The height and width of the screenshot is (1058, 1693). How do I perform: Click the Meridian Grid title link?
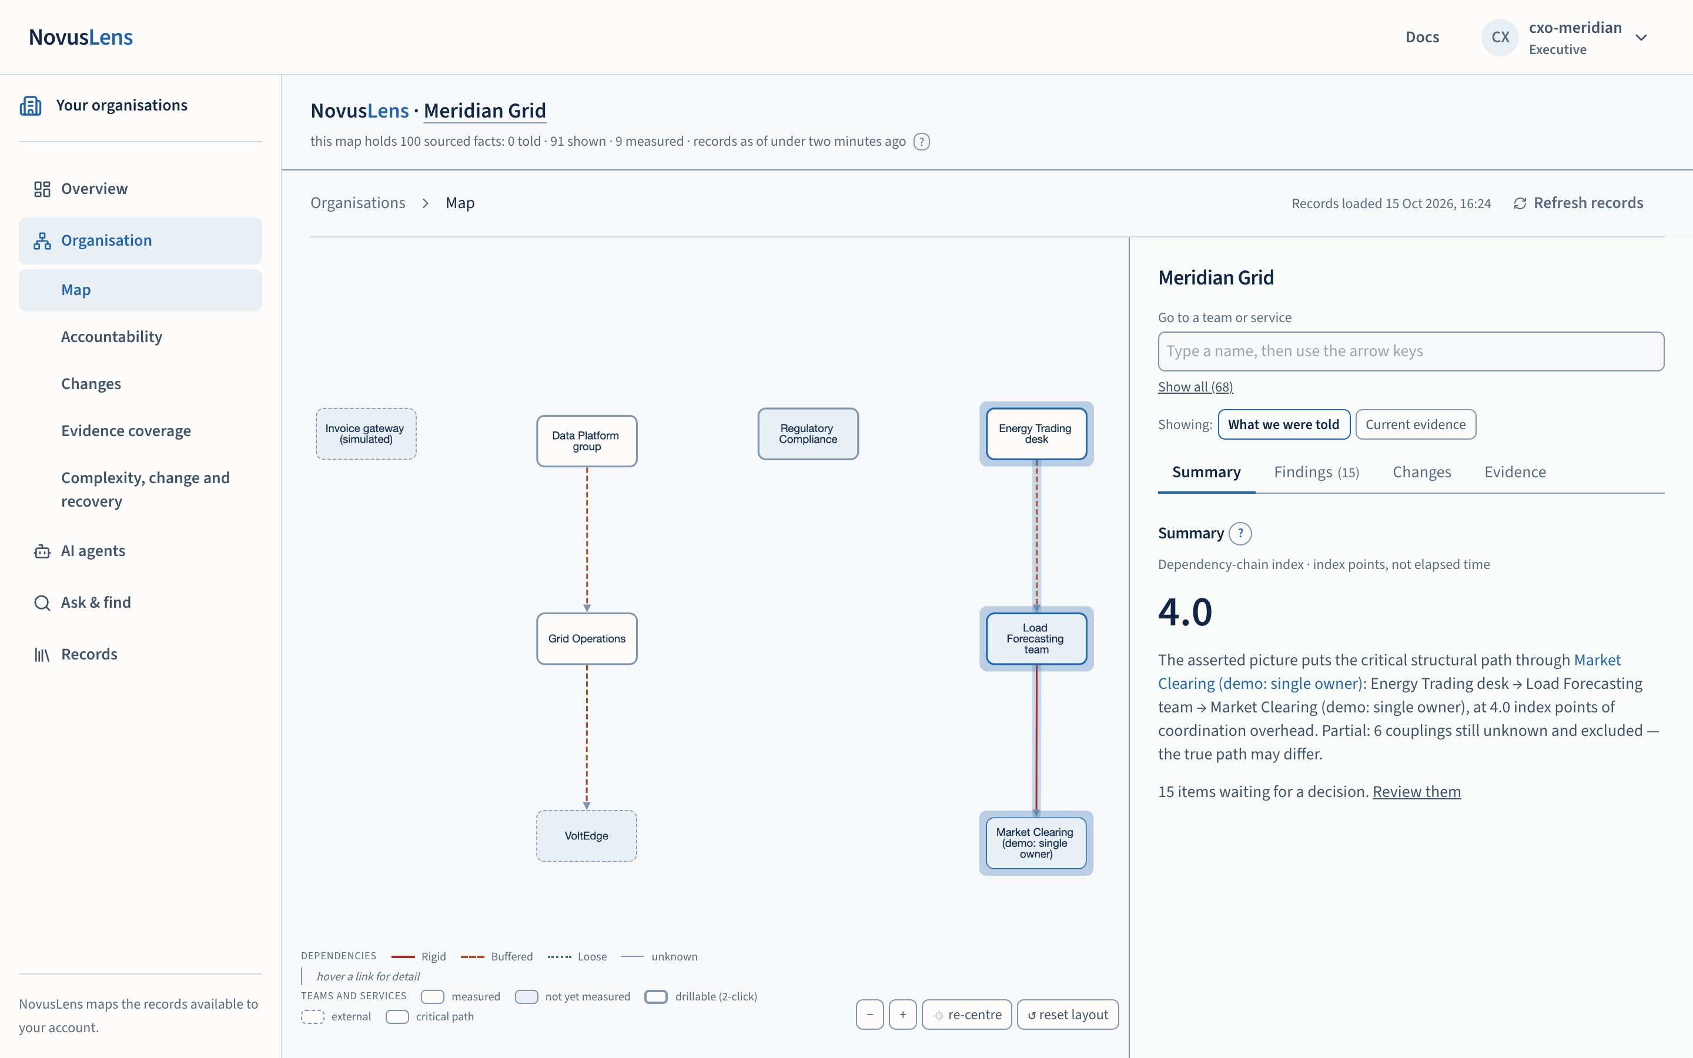(x=484, y=111)
